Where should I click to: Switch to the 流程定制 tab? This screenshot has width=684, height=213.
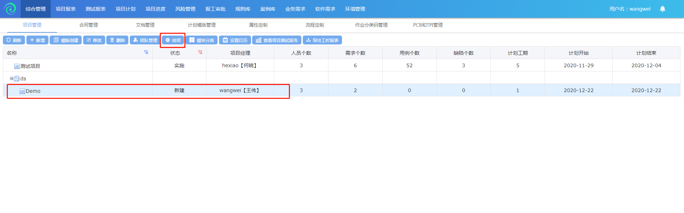pyautogui.click(x=315, y=25)
